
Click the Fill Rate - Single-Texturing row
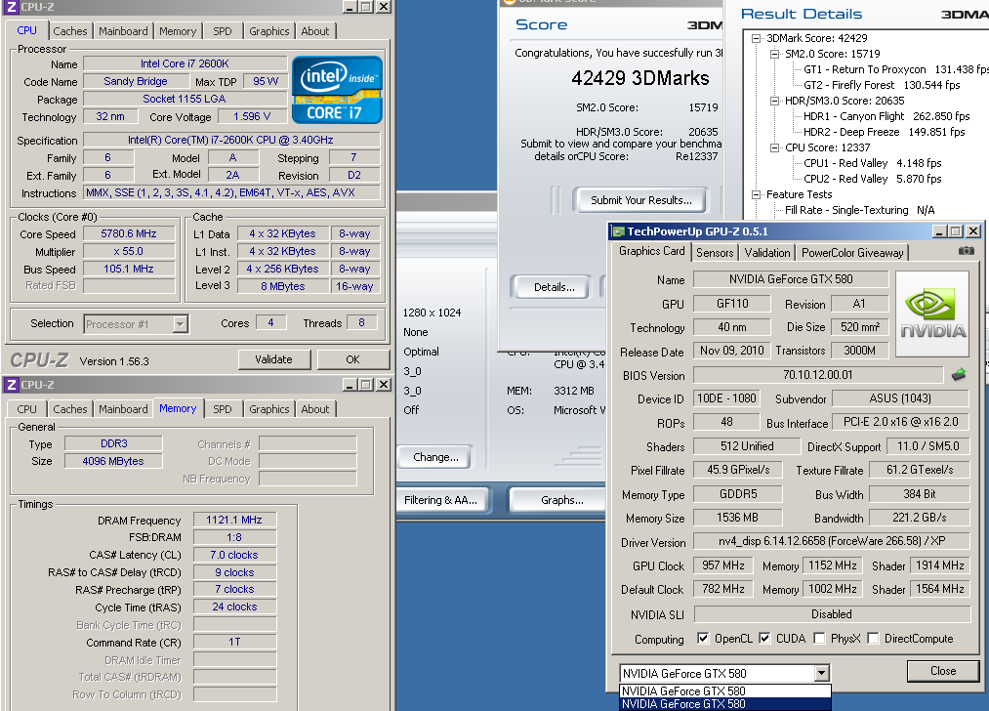pos(859,210)
